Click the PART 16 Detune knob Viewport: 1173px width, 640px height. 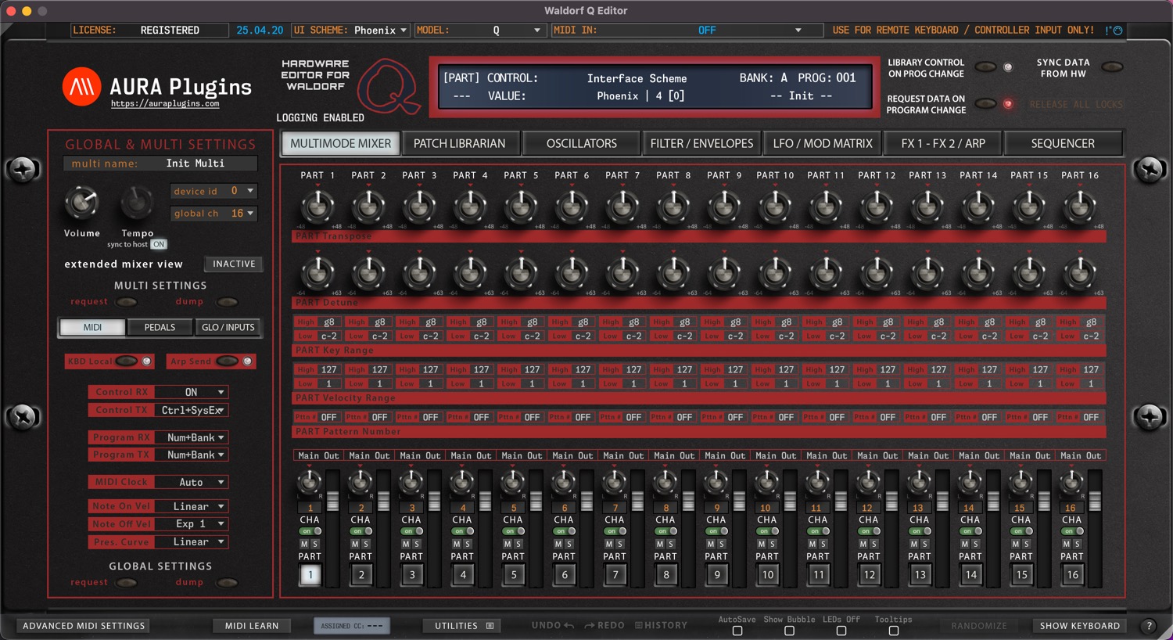[1080, 273]
